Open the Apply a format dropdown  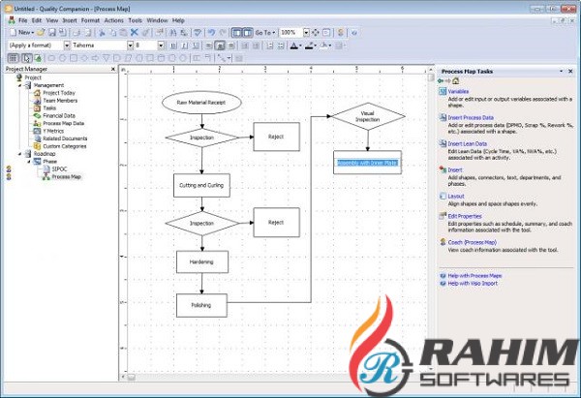[67, 46]
